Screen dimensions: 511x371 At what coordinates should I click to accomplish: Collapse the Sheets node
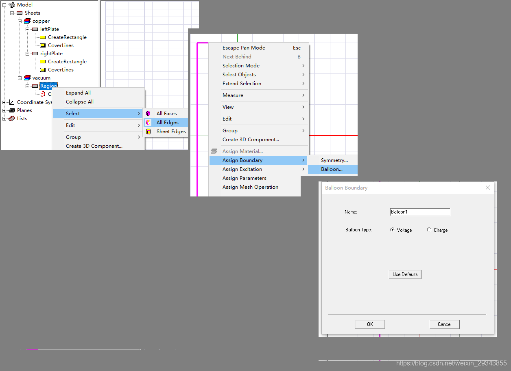pyautogui.click(x=12, y=13)
